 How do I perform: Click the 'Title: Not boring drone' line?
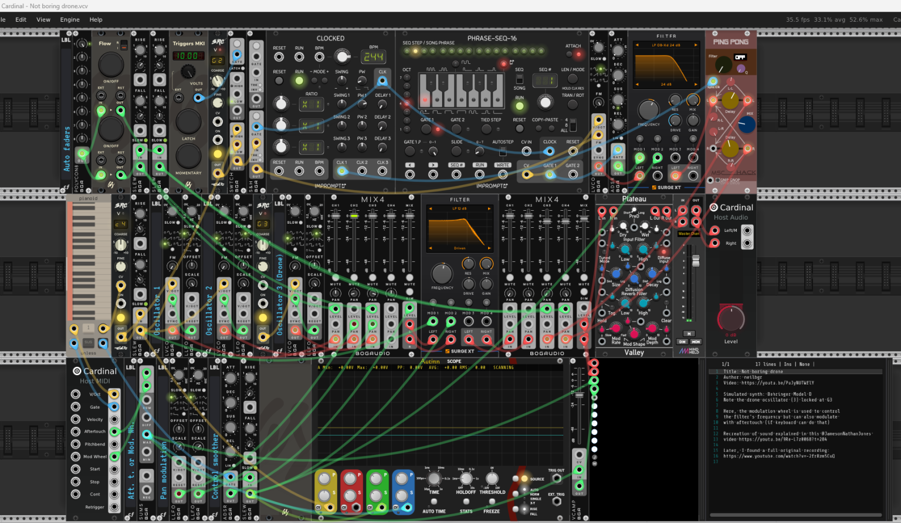tap(753, 372)
